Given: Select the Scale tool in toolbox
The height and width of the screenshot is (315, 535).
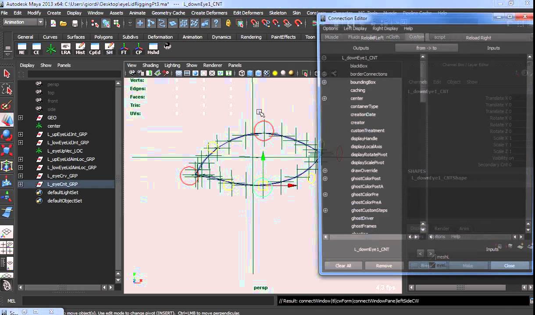Looking at the screenshot, I should point(7,150).
